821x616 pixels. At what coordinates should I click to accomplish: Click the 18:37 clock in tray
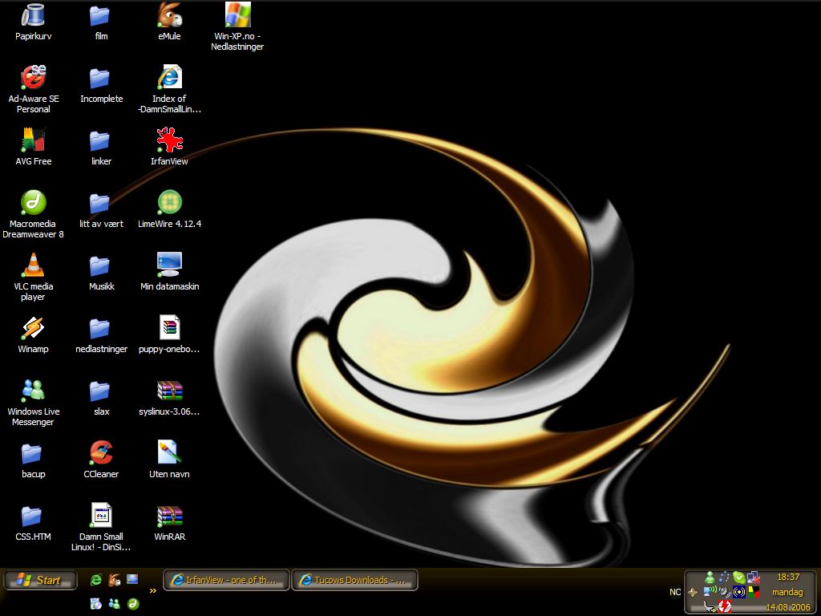(x=788, y=577)
